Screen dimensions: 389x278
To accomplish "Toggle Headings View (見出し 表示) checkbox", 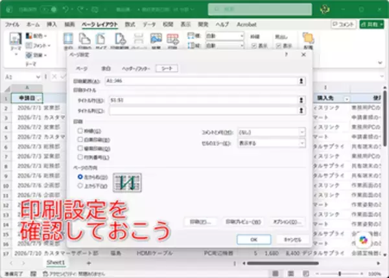I will 279,46.
